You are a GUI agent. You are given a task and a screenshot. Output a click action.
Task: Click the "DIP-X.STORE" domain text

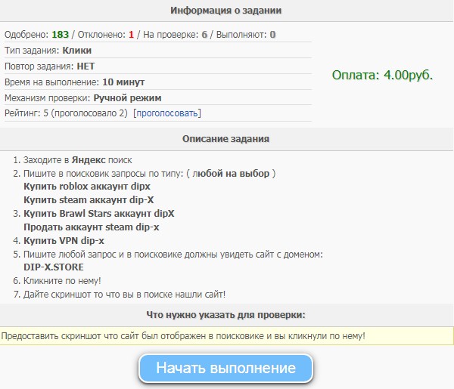54,267
